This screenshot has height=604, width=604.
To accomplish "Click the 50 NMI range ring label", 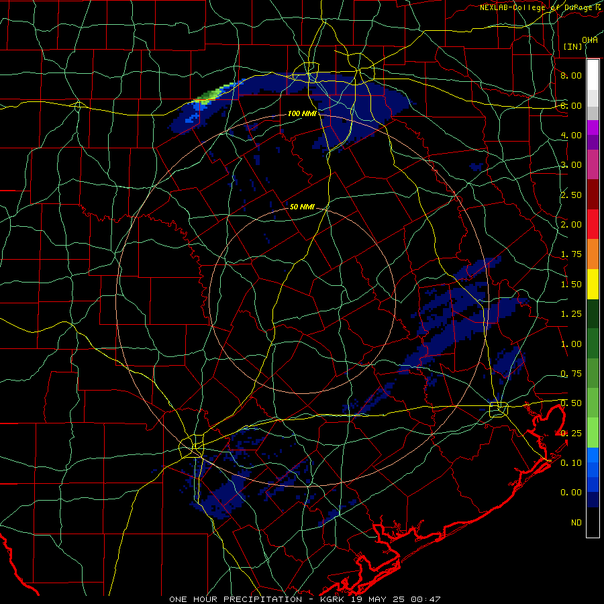I will click(302, 207).
